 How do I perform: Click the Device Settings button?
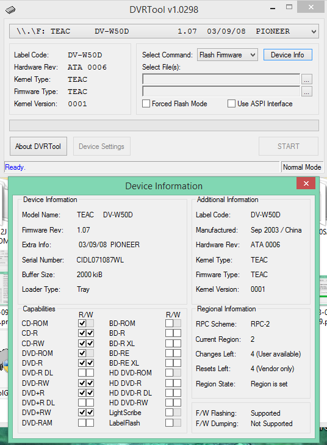101,147
